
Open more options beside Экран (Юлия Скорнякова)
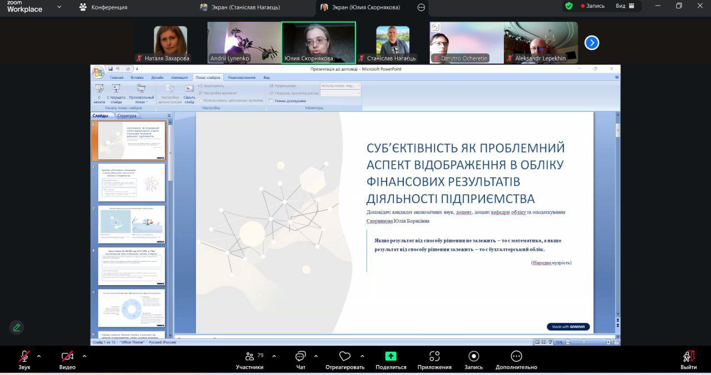[x=421, y=7]
